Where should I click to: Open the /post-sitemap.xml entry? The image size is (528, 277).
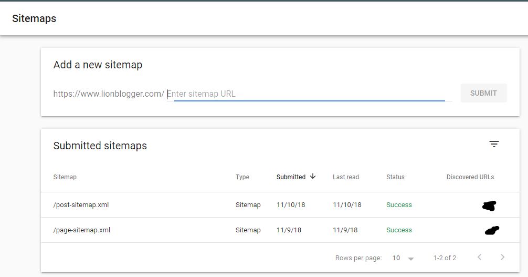[x=81, y=205]
